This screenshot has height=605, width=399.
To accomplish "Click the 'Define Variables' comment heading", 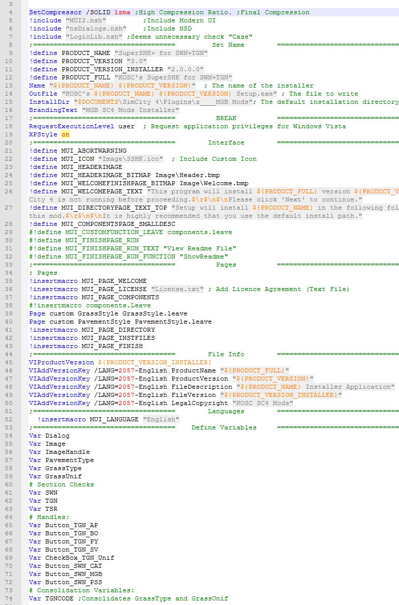I will tap(224, 427).
